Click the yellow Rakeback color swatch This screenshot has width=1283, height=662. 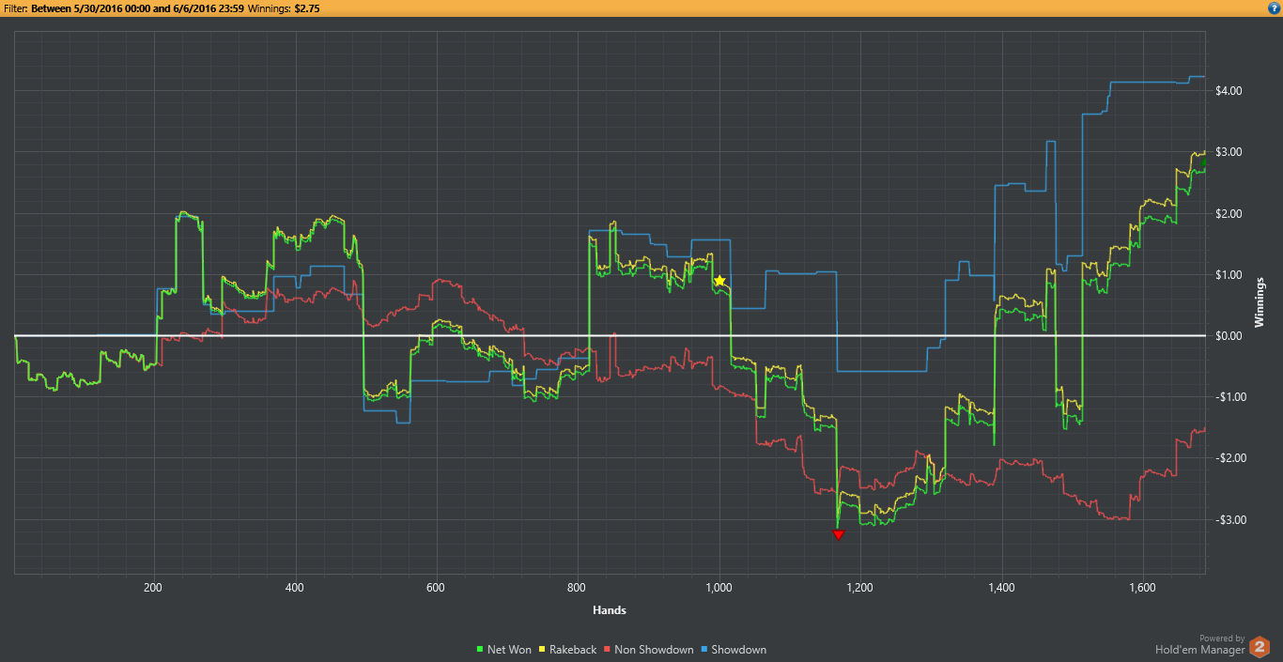543,650
